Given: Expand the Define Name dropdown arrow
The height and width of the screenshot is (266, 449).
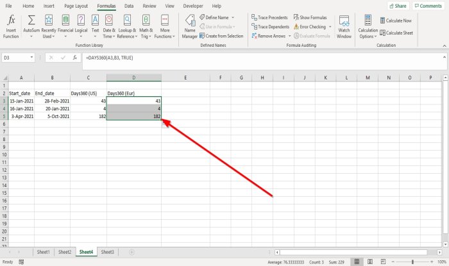Looking at the screenshot, I should [x=233, y=17].
